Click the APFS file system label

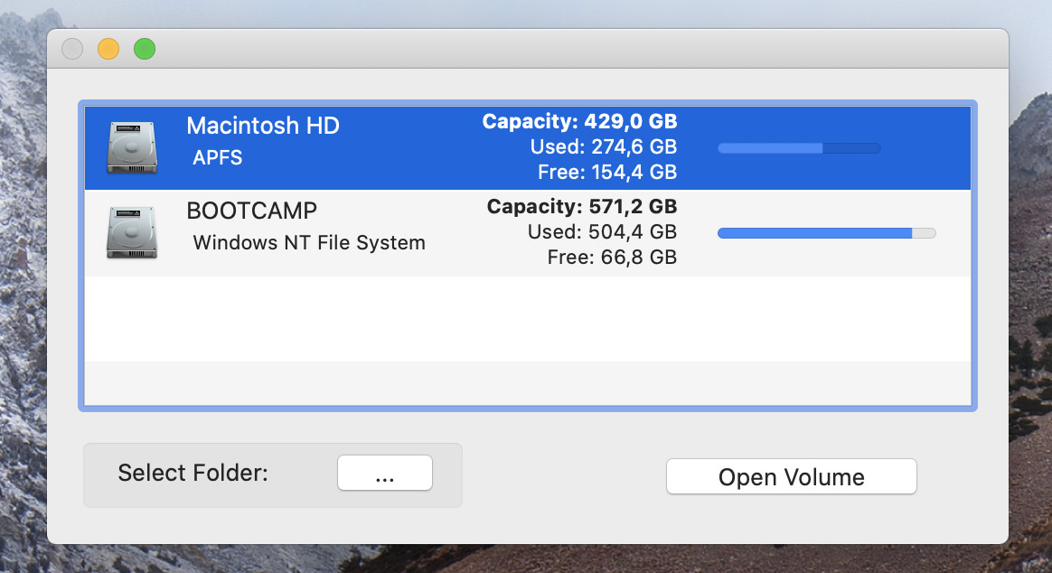[x=218, y=158]
